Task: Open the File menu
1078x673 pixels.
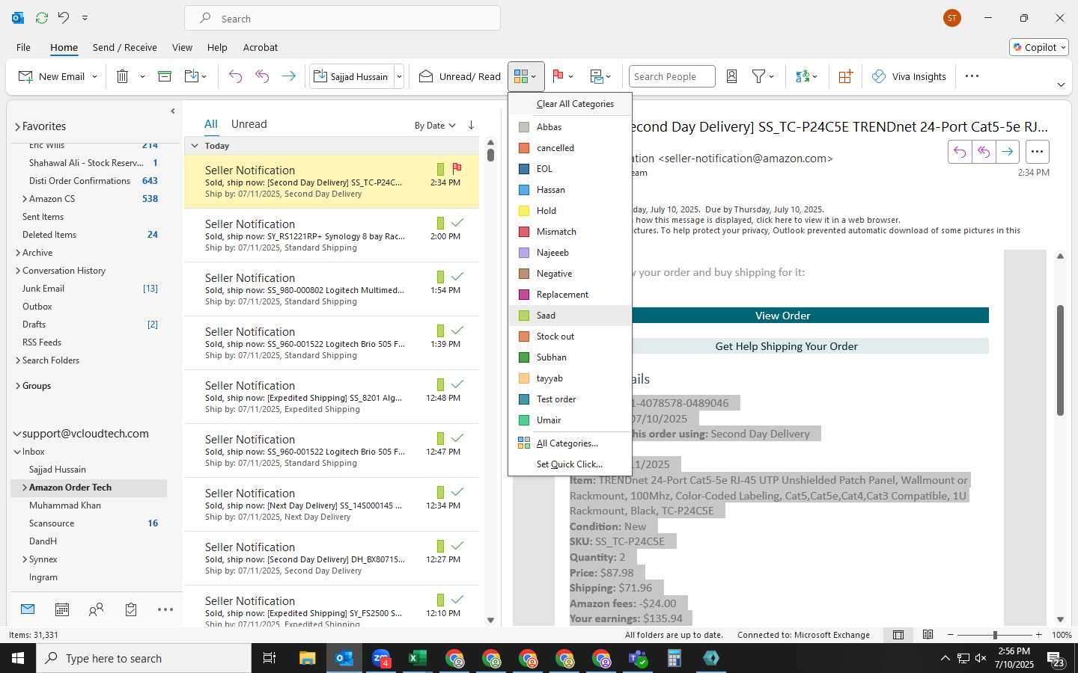Action: pyautogui.click(x=24, y=47)
